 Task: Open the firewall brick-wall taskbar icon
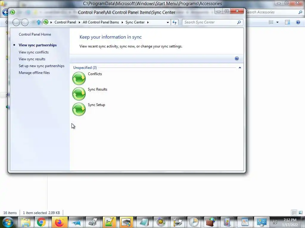[211, 222]
